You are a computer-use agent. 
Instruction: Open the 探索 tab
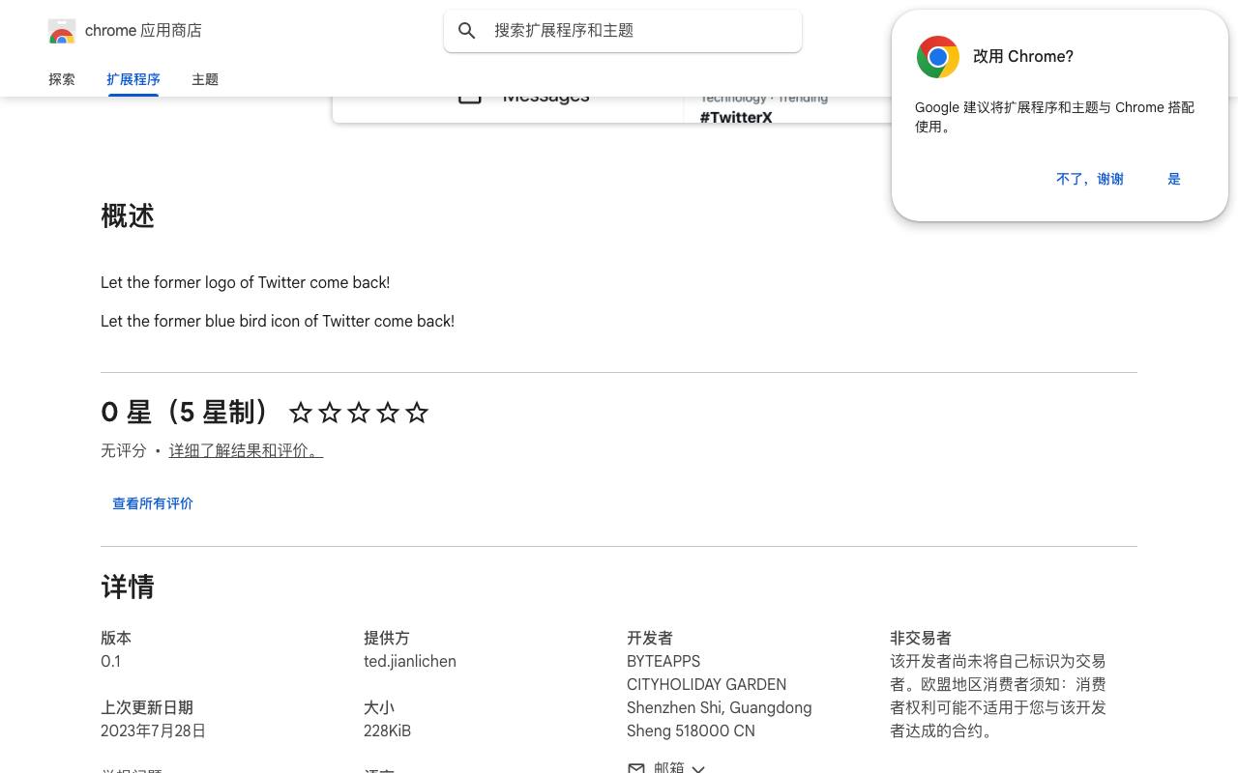(62, 79)
